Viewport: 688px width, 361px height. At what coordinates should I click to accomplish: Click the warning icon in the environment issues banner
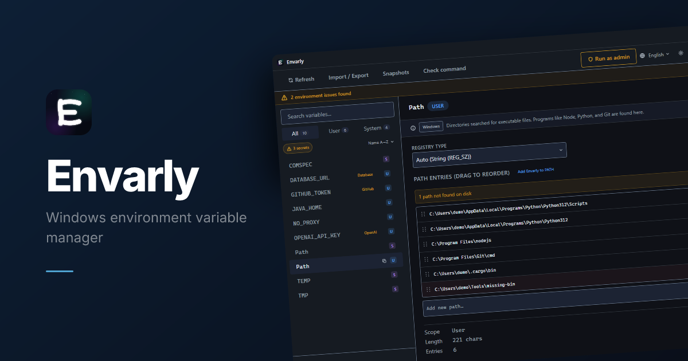point(284,97)
